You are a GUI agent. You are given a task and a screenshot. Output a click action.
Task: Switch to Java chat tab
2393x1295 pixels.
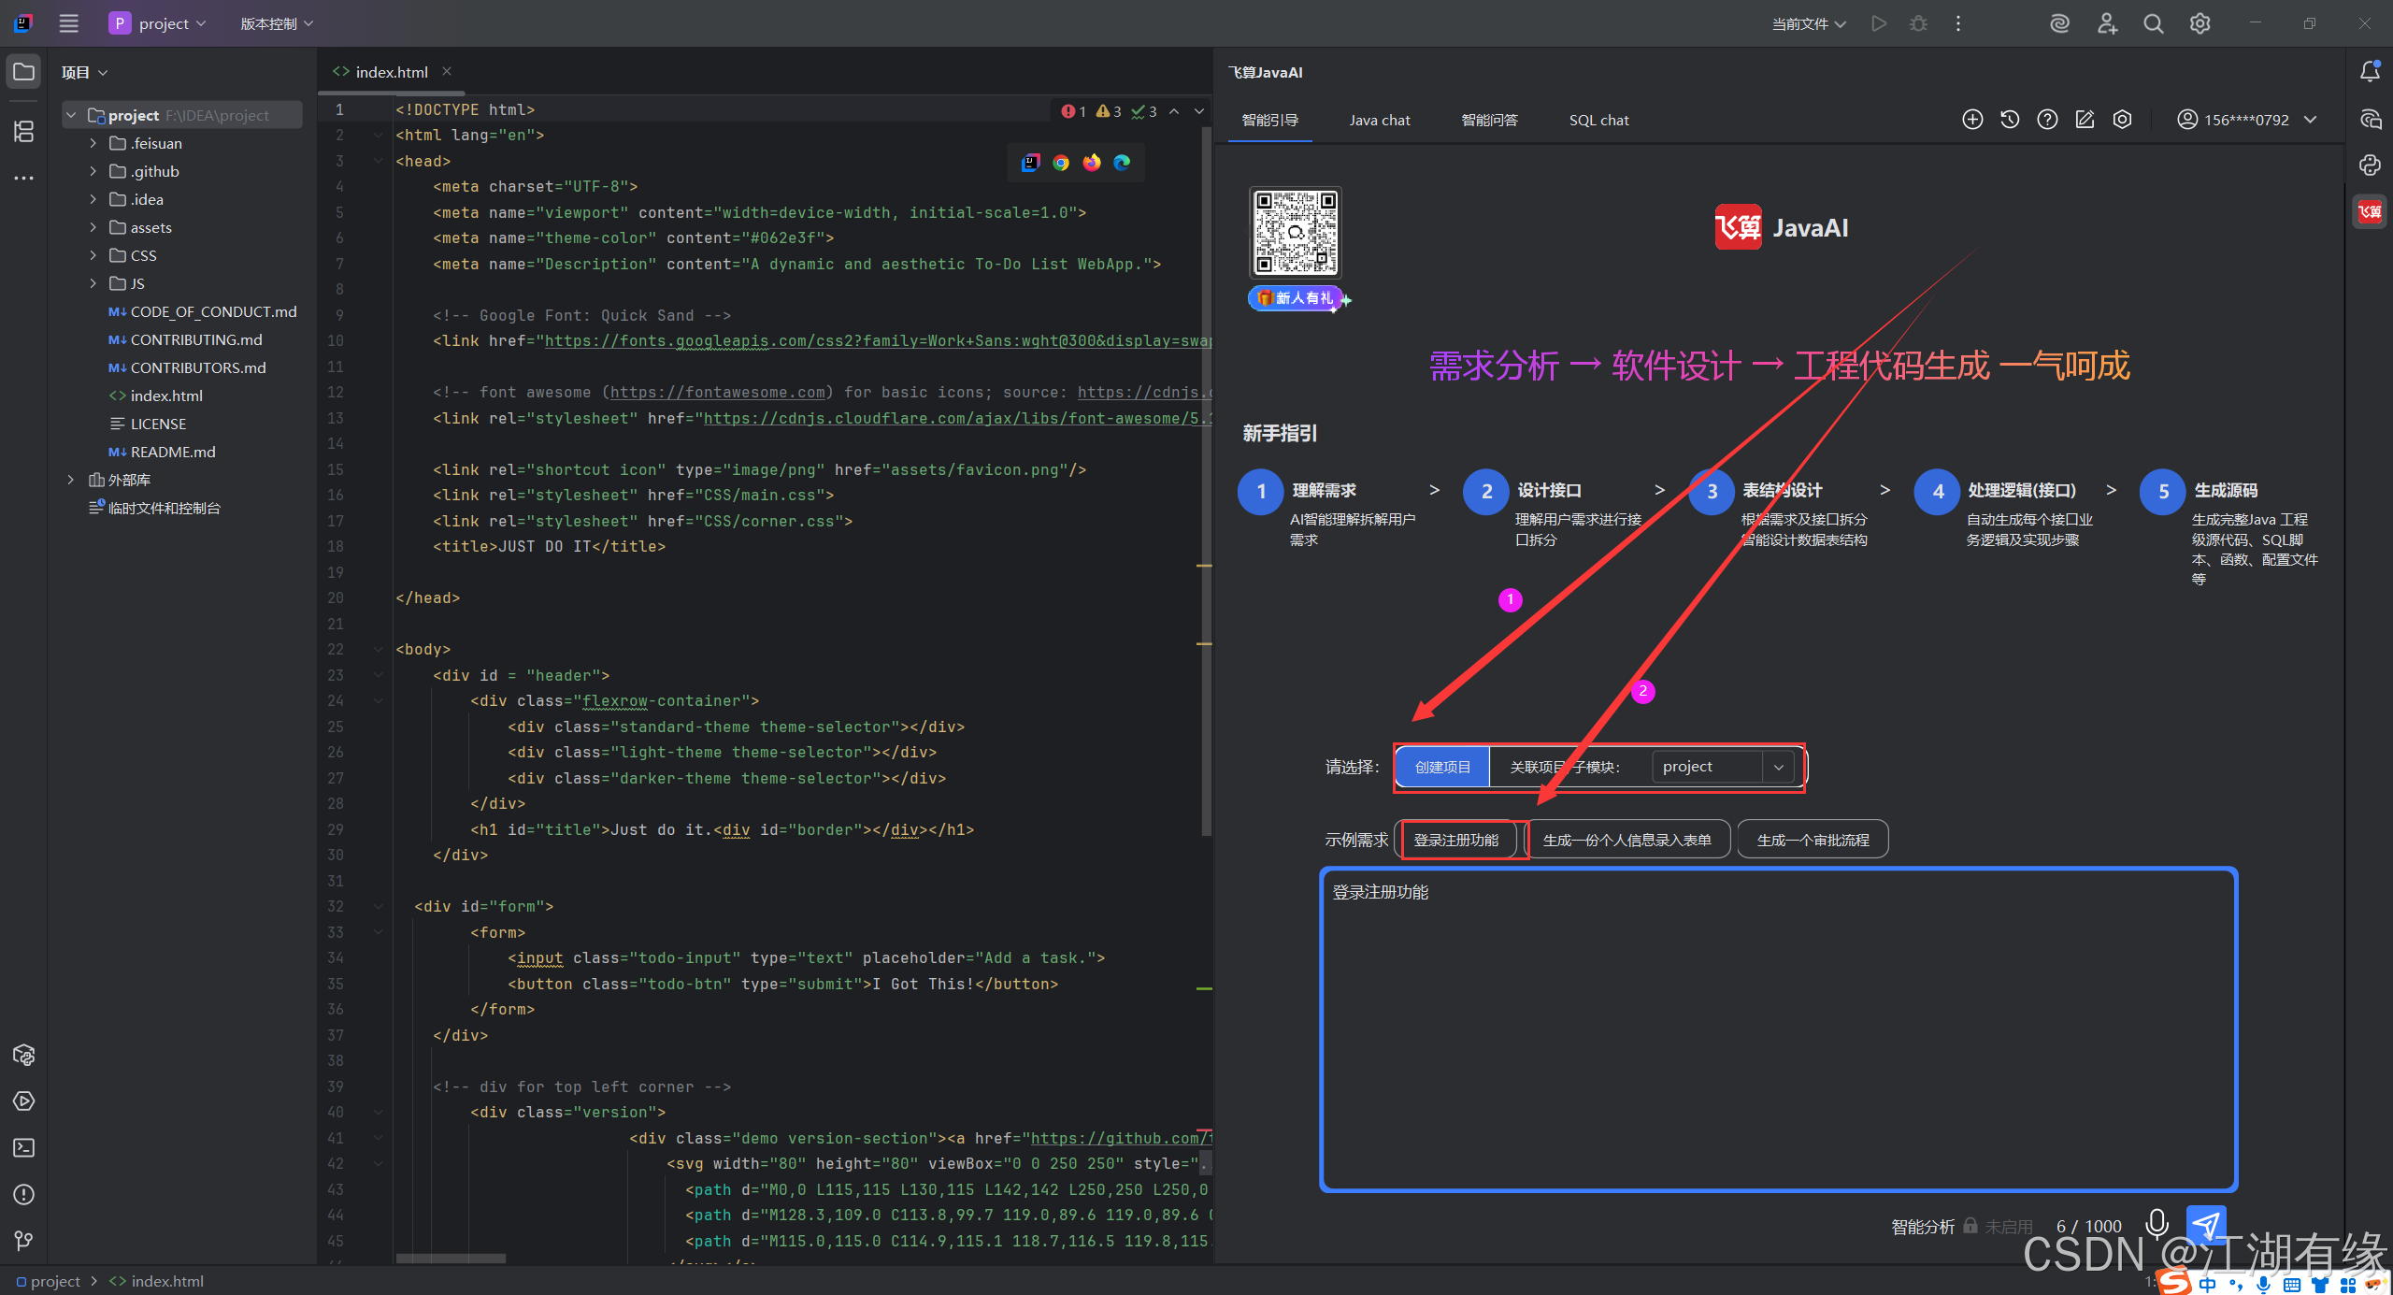pos(1380,120)
